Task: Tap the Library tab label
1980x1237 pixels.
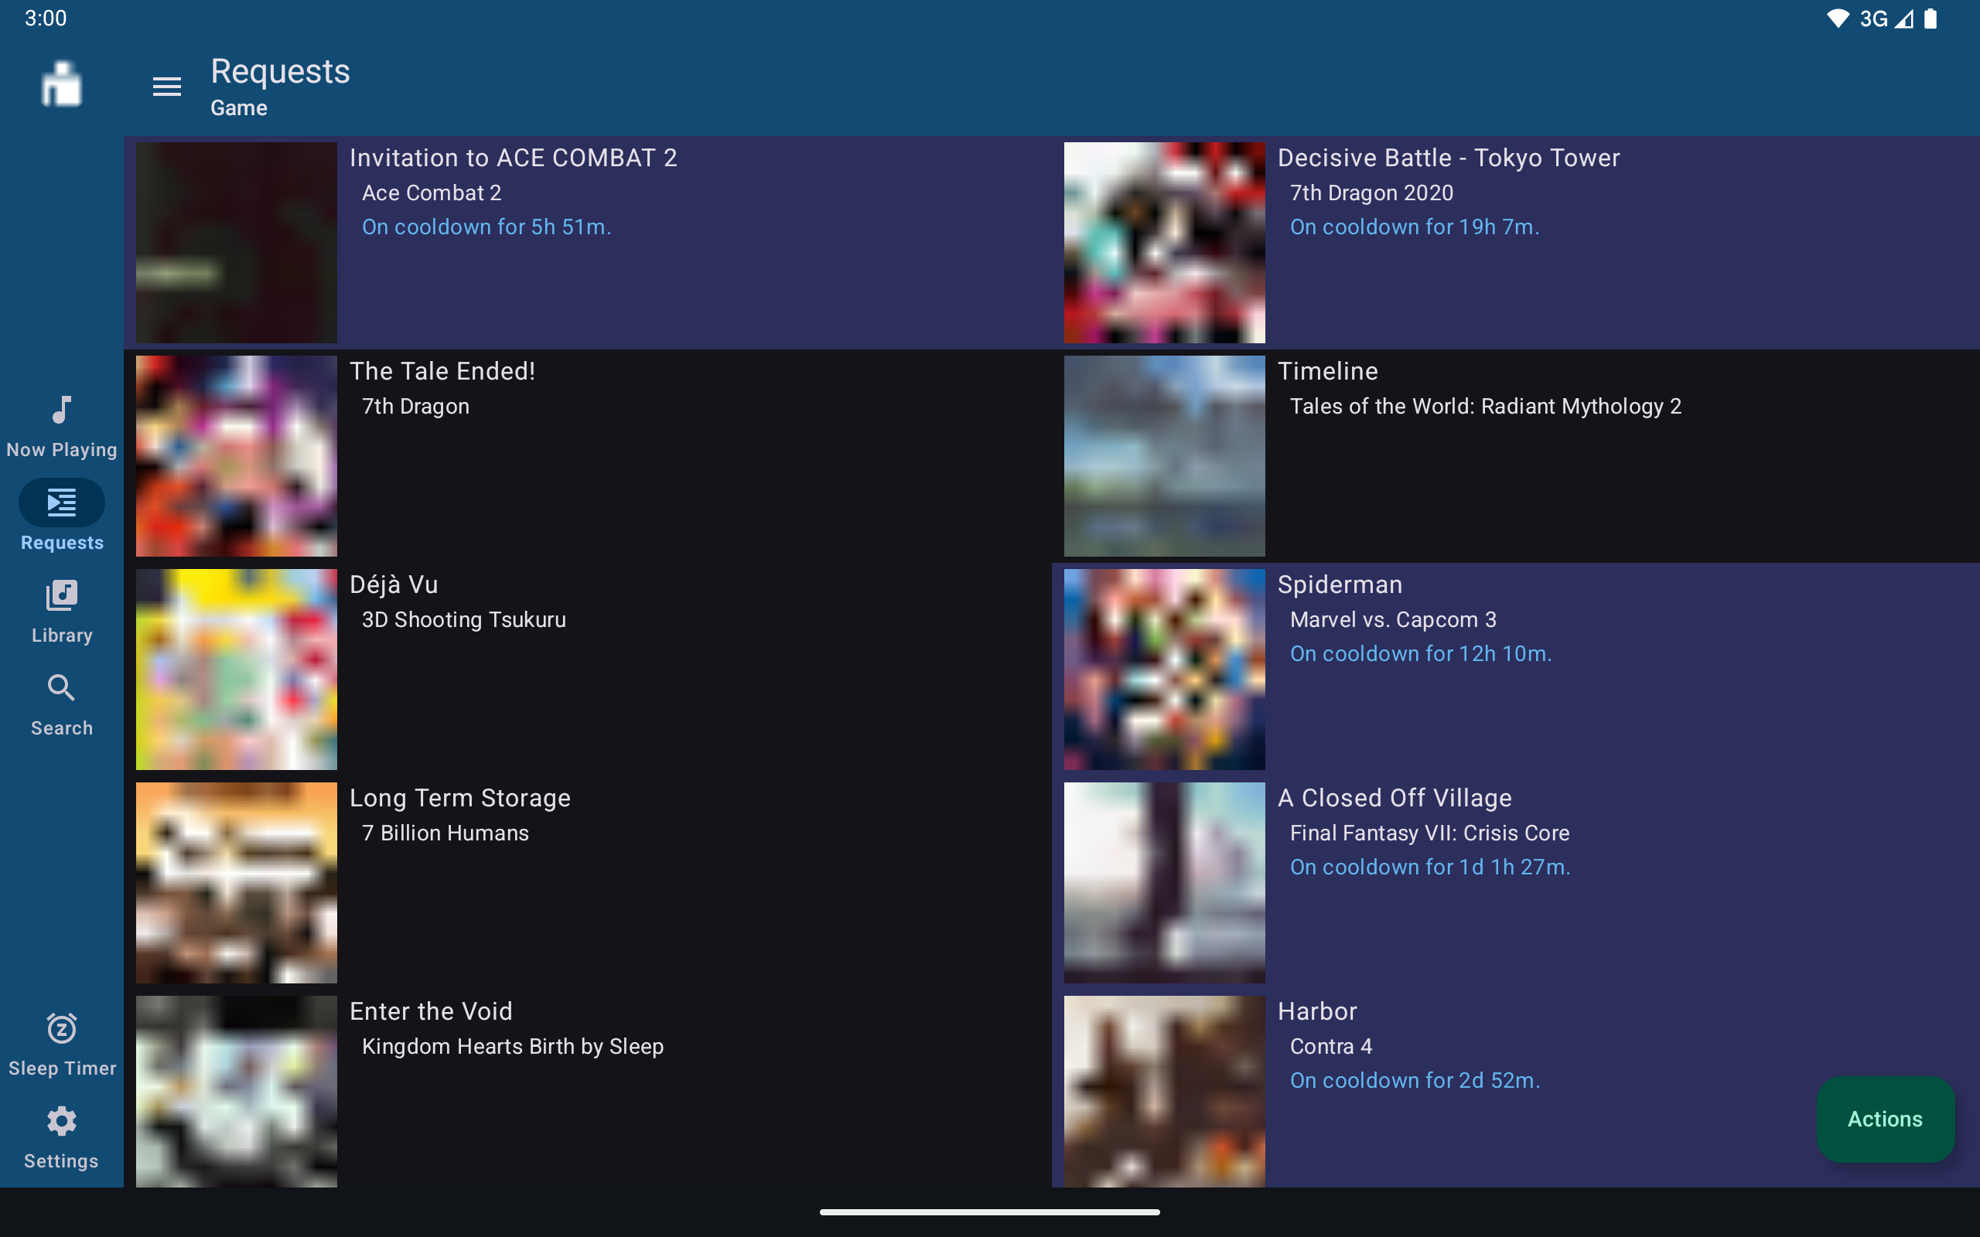Action: point(61,636)
